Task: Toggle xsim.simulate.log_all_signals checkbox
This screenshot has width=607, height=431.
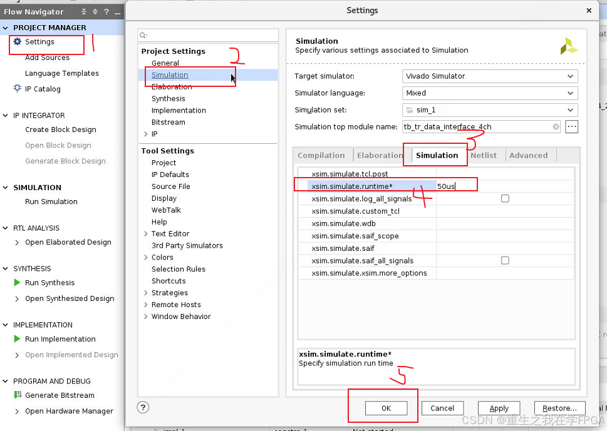Action: [505, 198]
